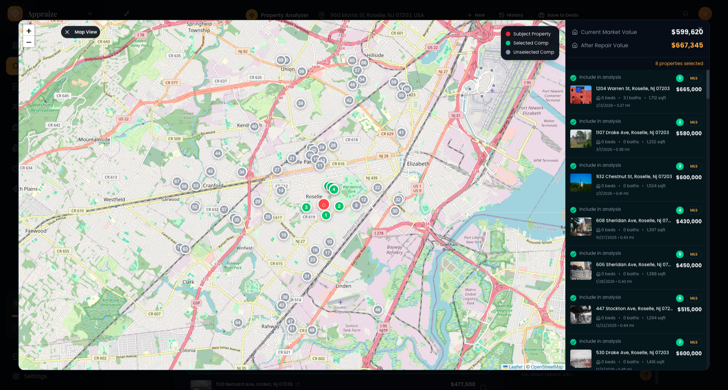Uncheck Include in analysis for 447 Stockton Ave

click(573, 298)
